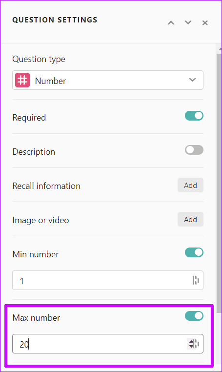Decrease Max number with the down arrow
This screenshot has width=222, height=372.
(x=191, y=346)
